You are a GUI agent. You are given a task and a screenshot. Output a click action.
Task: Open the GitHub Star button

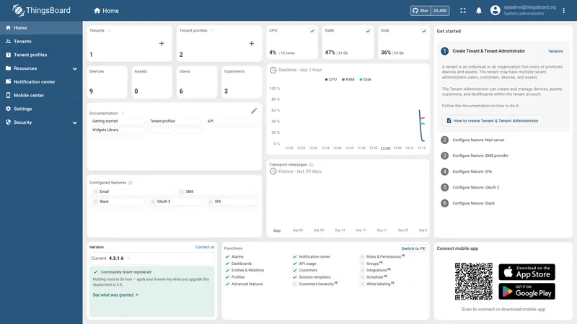[430, 11]
